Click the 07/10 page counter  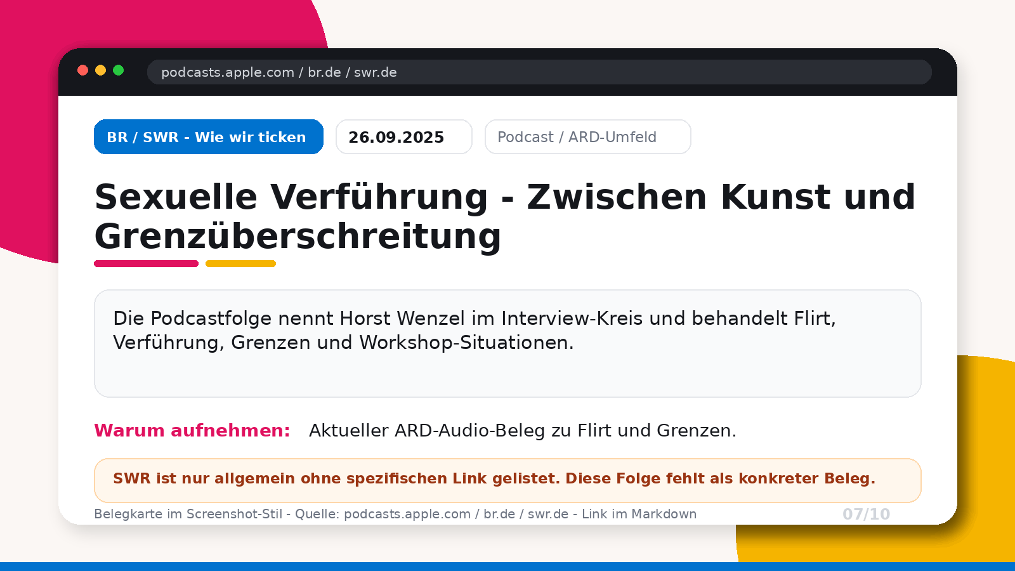867,515
